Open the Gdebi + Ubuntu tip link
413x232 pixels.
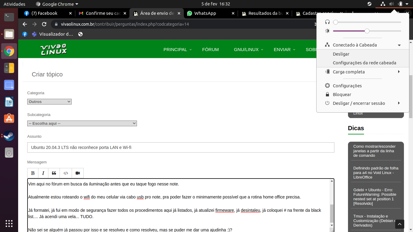[375, 197]
